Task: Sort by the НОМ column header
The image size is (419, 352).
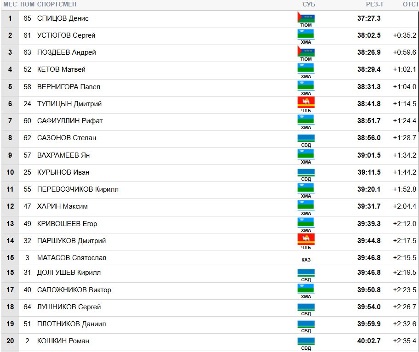Action: [x=27, y=4]
